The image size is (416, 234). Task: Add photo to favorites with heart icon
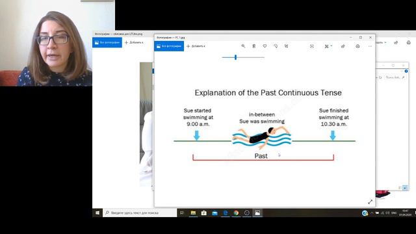[265, 46]
